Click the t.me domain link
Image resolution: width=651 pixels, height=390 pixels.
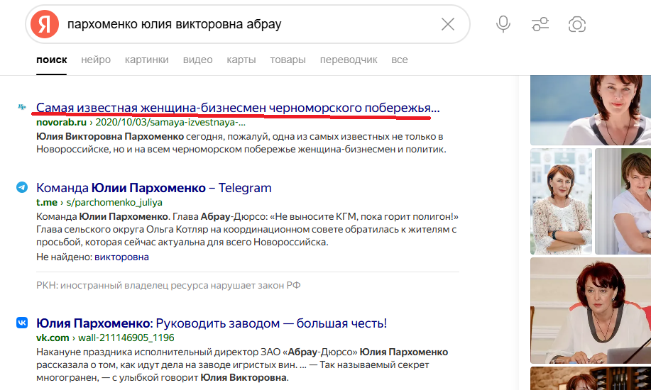[x=47, y=202]
